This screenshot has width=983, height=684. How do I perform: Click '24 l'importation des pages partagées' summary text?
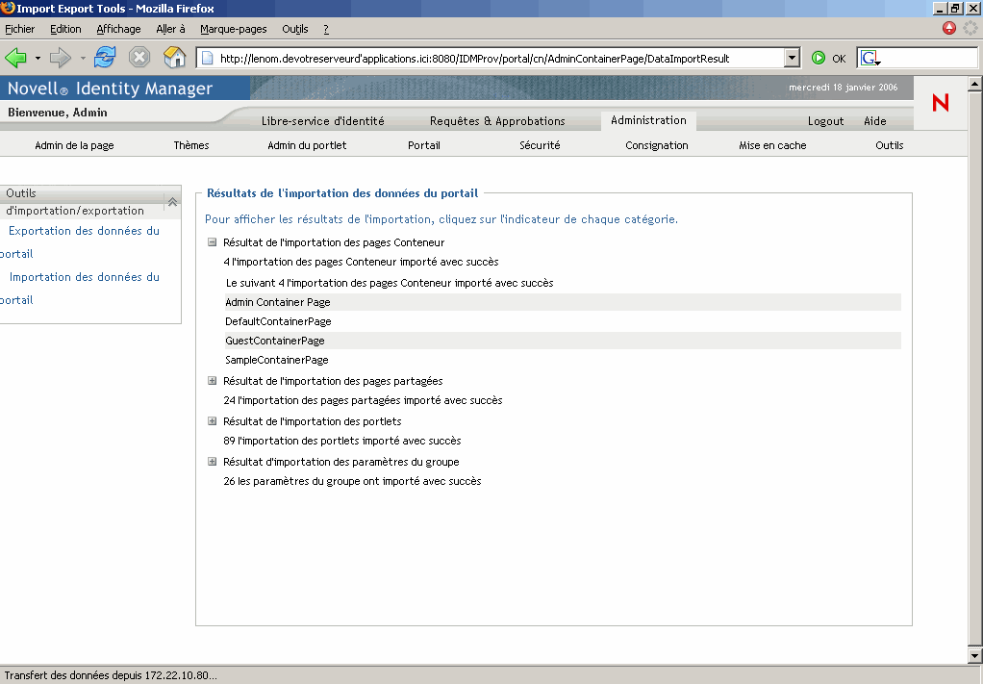[363, 400]
